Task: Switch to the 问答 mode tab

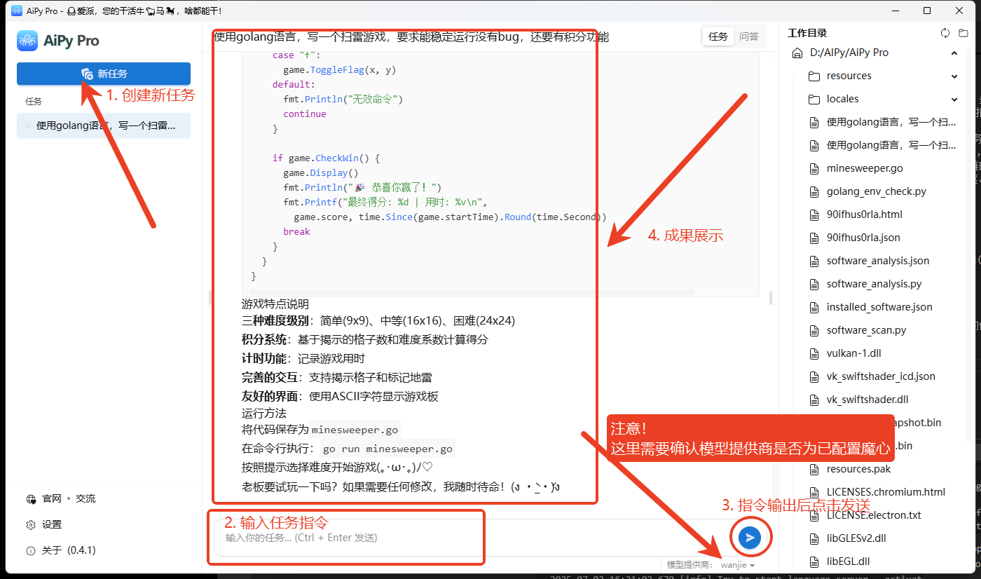Action: (x=749, y=36)
